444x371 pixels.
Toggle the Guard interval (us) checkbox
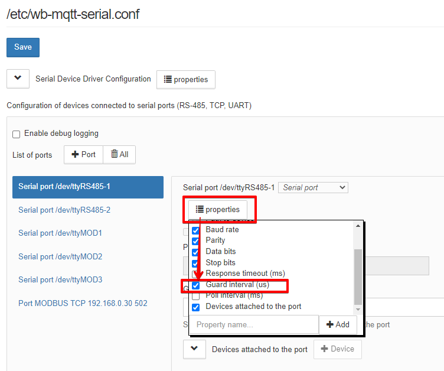(196, 285)
